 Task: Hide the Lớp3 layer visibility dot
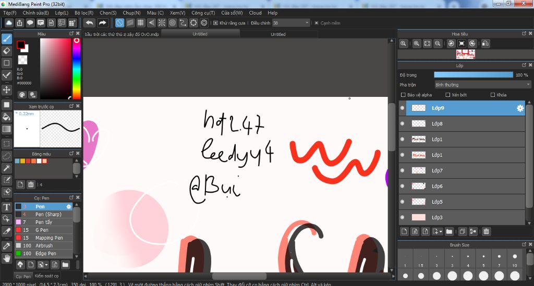coord(402,217)
